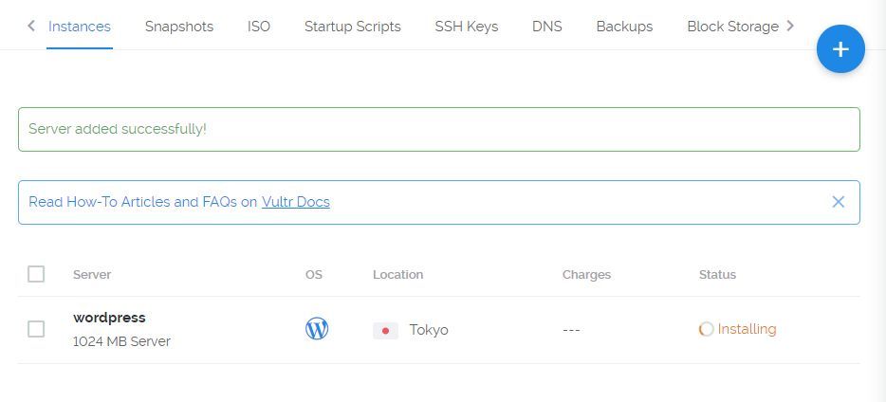The width and height of the screenshot is (886, 402).
Task: Open the Backups tab
Action: pyautogui.click(x=624, y=27)
